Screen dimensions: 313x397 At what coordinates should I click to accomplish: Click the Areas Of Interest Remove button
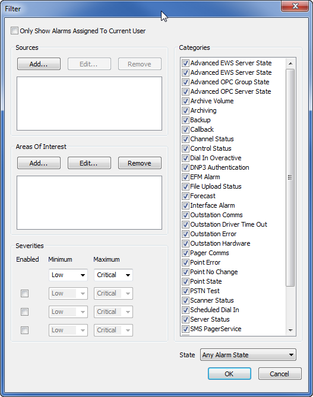pyautogui.click(x=140, y=163)
